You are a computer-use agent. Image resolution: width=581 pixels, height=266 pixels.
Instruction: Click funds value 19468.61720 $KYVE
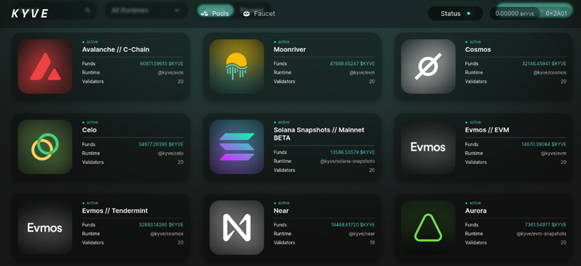[353, 225]
